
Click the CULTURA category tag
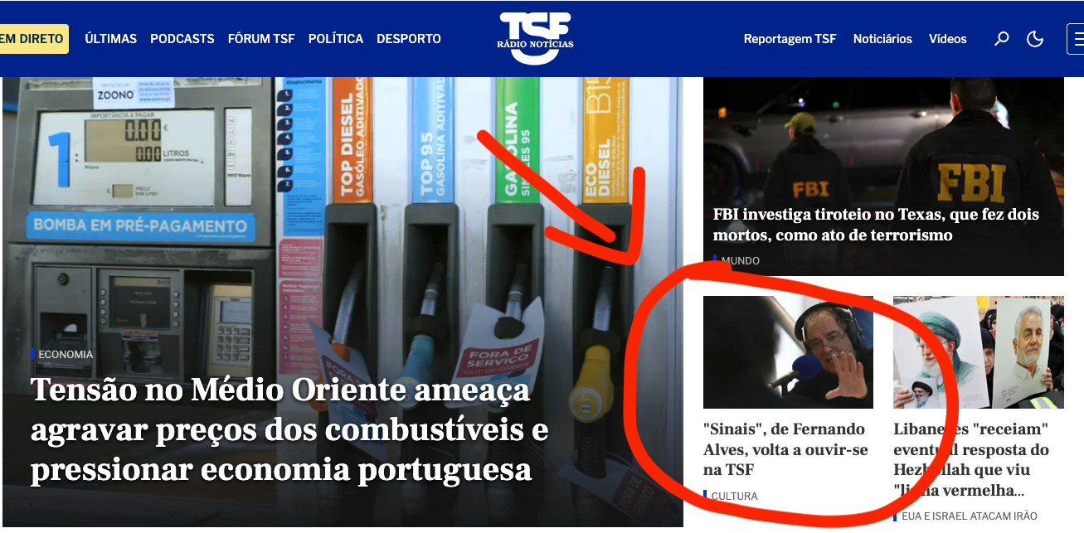coord(733,496)
